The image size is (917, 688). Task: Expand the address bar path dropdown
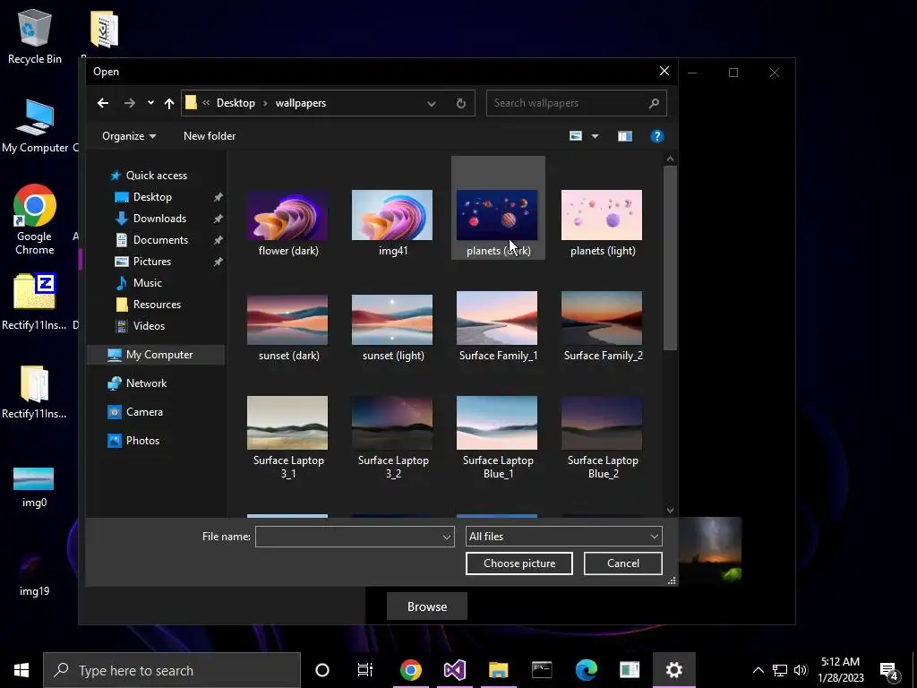pyautogui.click(x=431, y=104)
